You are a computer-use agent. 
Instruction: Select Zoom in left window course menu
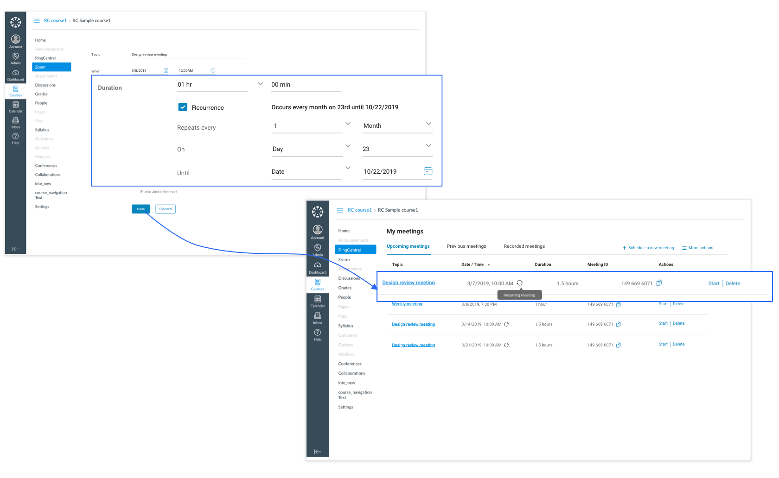pos(51,67)
